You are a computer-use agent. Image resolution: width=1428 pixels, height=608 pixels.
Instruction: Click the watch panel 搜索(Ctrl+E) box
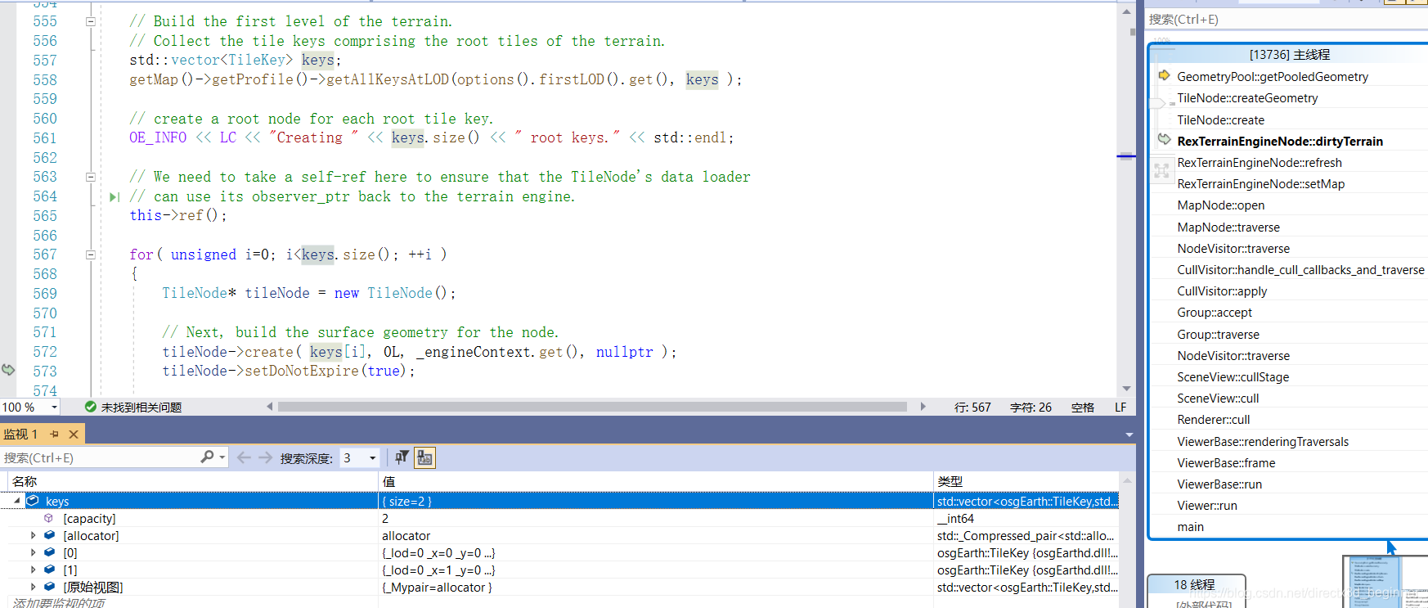click(100, 457)
